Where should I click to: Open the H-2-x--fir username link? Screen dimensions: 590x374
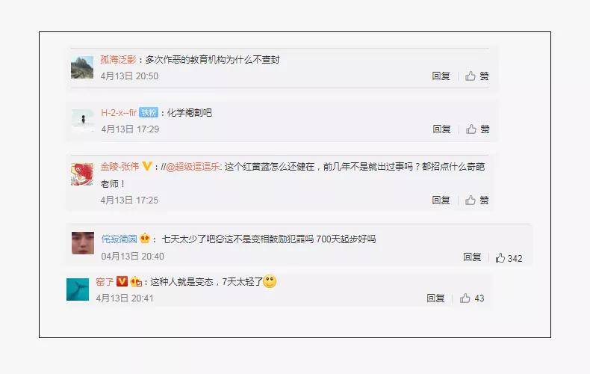(x=119, y=112)
